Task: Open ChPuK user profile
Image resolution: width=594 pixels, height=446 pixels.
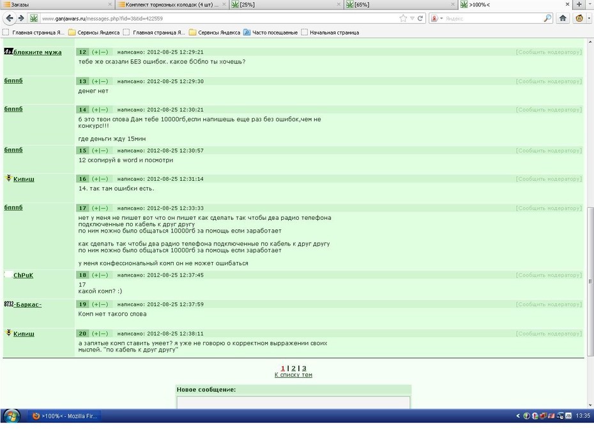Action: point(23,275)
